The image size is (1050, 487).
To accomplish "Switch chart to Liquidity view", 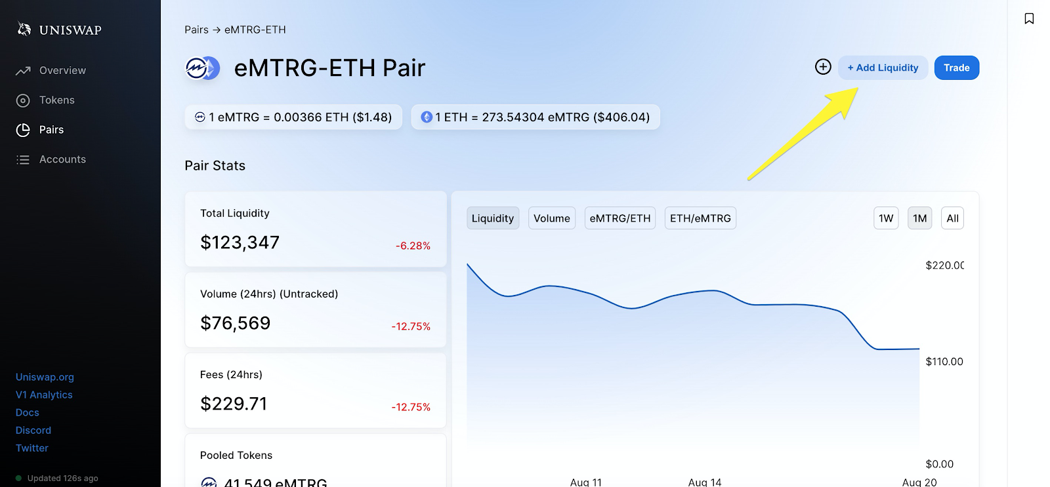I will 493,218.
